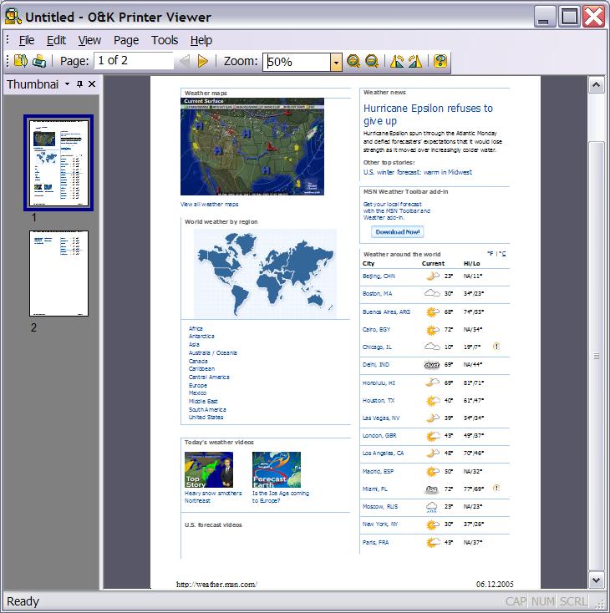
Task: Select the page 1 thumbnail
Action: pos(58,162)
